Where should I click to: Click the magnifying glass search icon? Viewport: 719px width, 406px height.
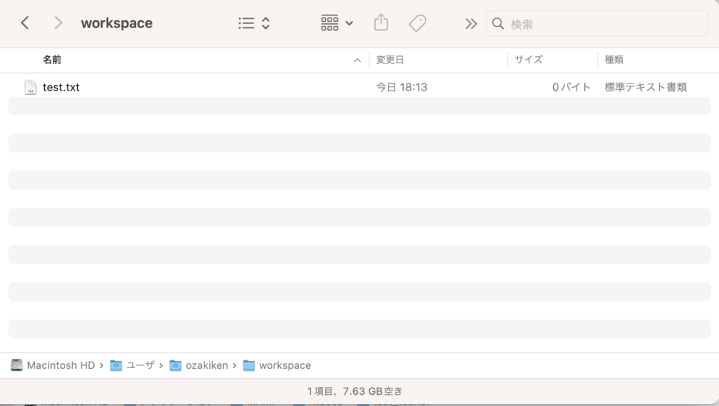[x=499, y=24]
